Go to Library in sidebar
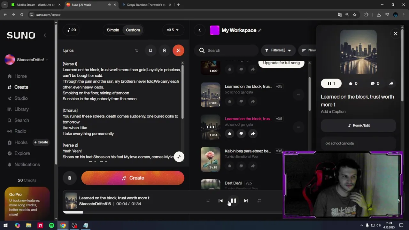Image resolution: width=409 pixels, height=230 pixels. click(x=18, y=109)
